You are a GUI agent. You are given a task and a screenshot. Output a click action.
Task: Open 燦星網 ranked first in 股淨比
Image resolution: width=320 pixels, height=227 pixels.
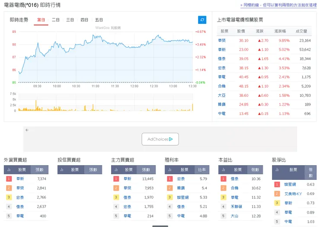(290, 185)
